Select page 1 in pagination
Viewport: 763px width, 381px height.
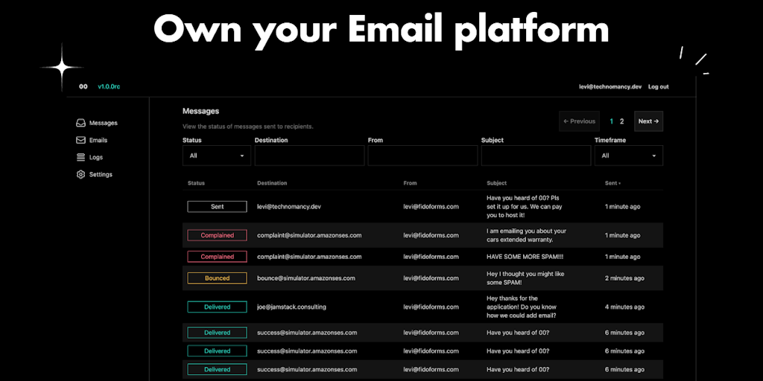click(612, 121)
